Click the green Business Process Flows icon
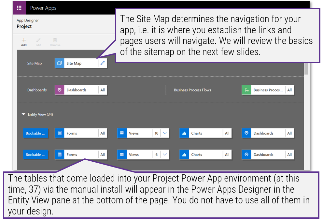The height and width of the screenshot is (220, 323). click(x=246, y=90)
